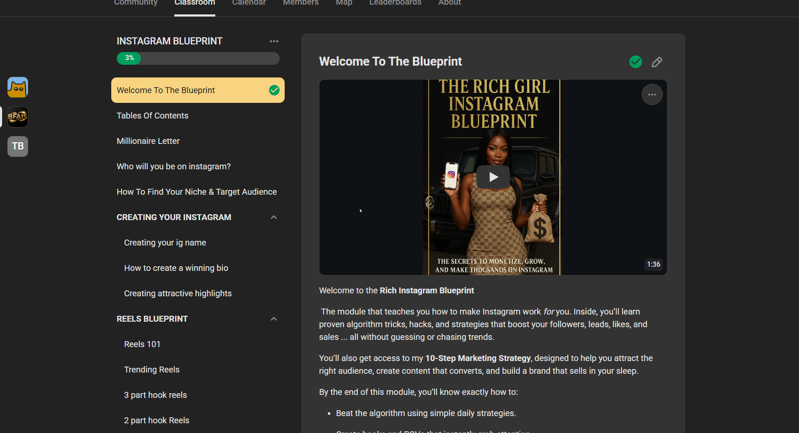Image resolution: width=799 pixels, height=433 pixels.
Task: Click the 3% course progress bar
Action: [x=198, y=58]
